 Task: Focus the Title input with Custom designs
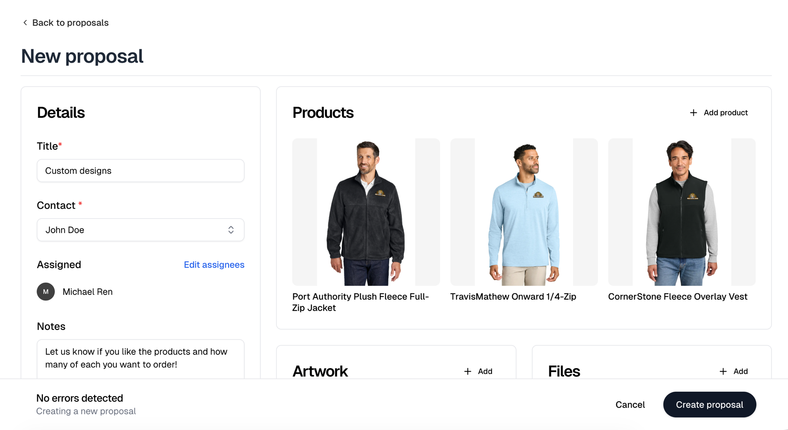click(141, 171)
